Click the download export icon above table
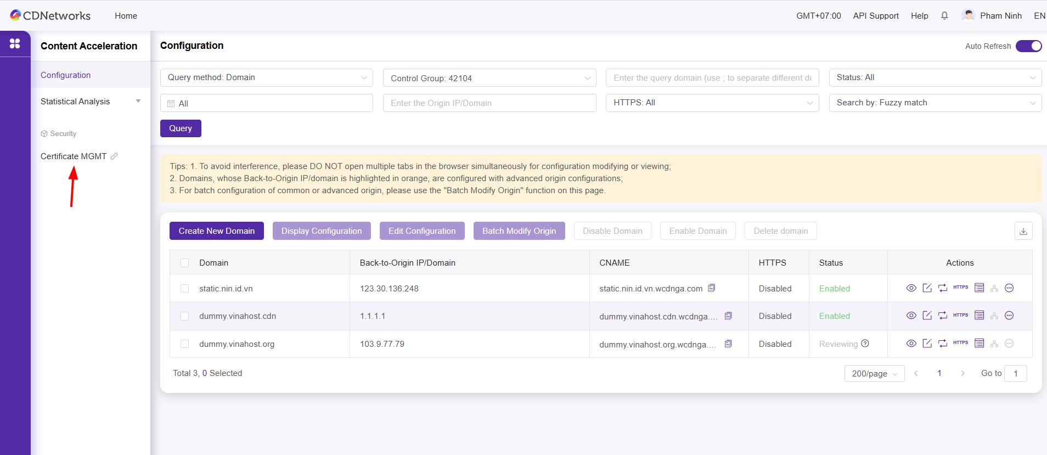 tap(1023, 231)
